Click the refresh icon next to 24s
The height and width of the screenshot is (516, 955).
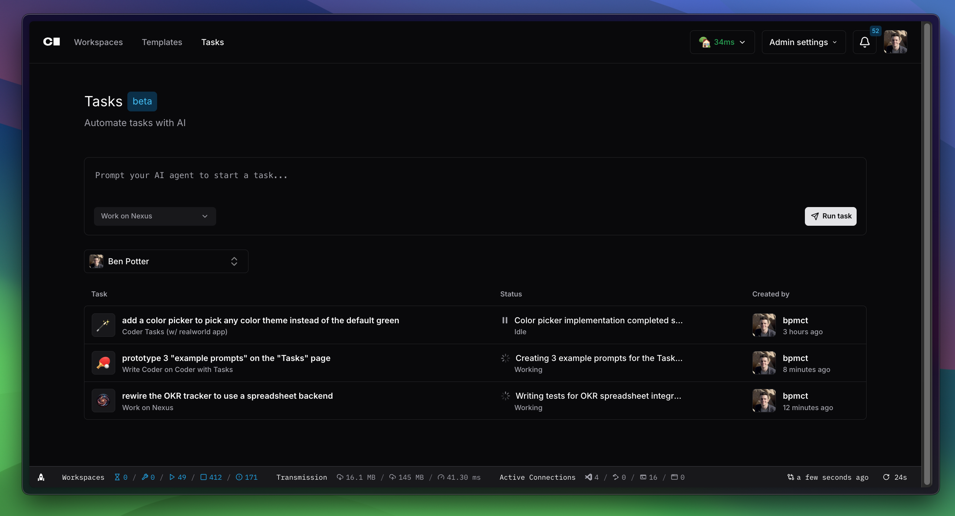point(887,477)
